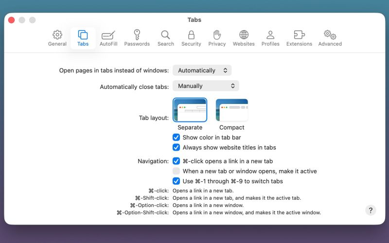Click the 'Tabs' window title text
This screenshot has width=389, height=243.
tap(194, 20)
